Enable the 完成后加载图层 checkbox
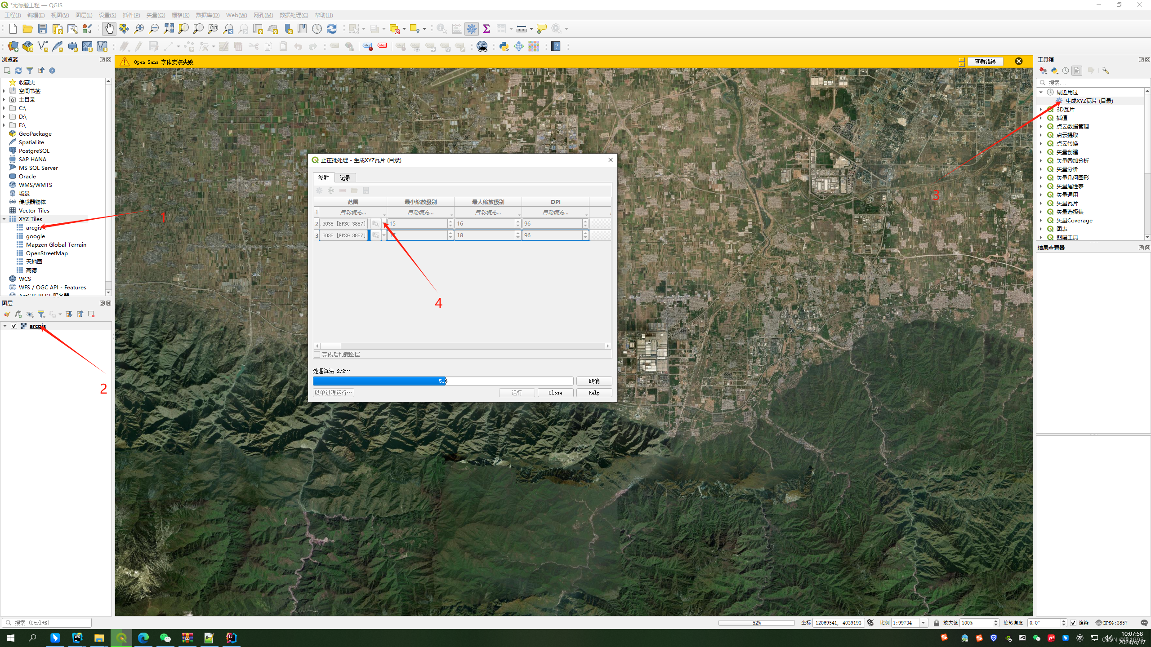This screenshot has width=1151, height=647. 317,355
